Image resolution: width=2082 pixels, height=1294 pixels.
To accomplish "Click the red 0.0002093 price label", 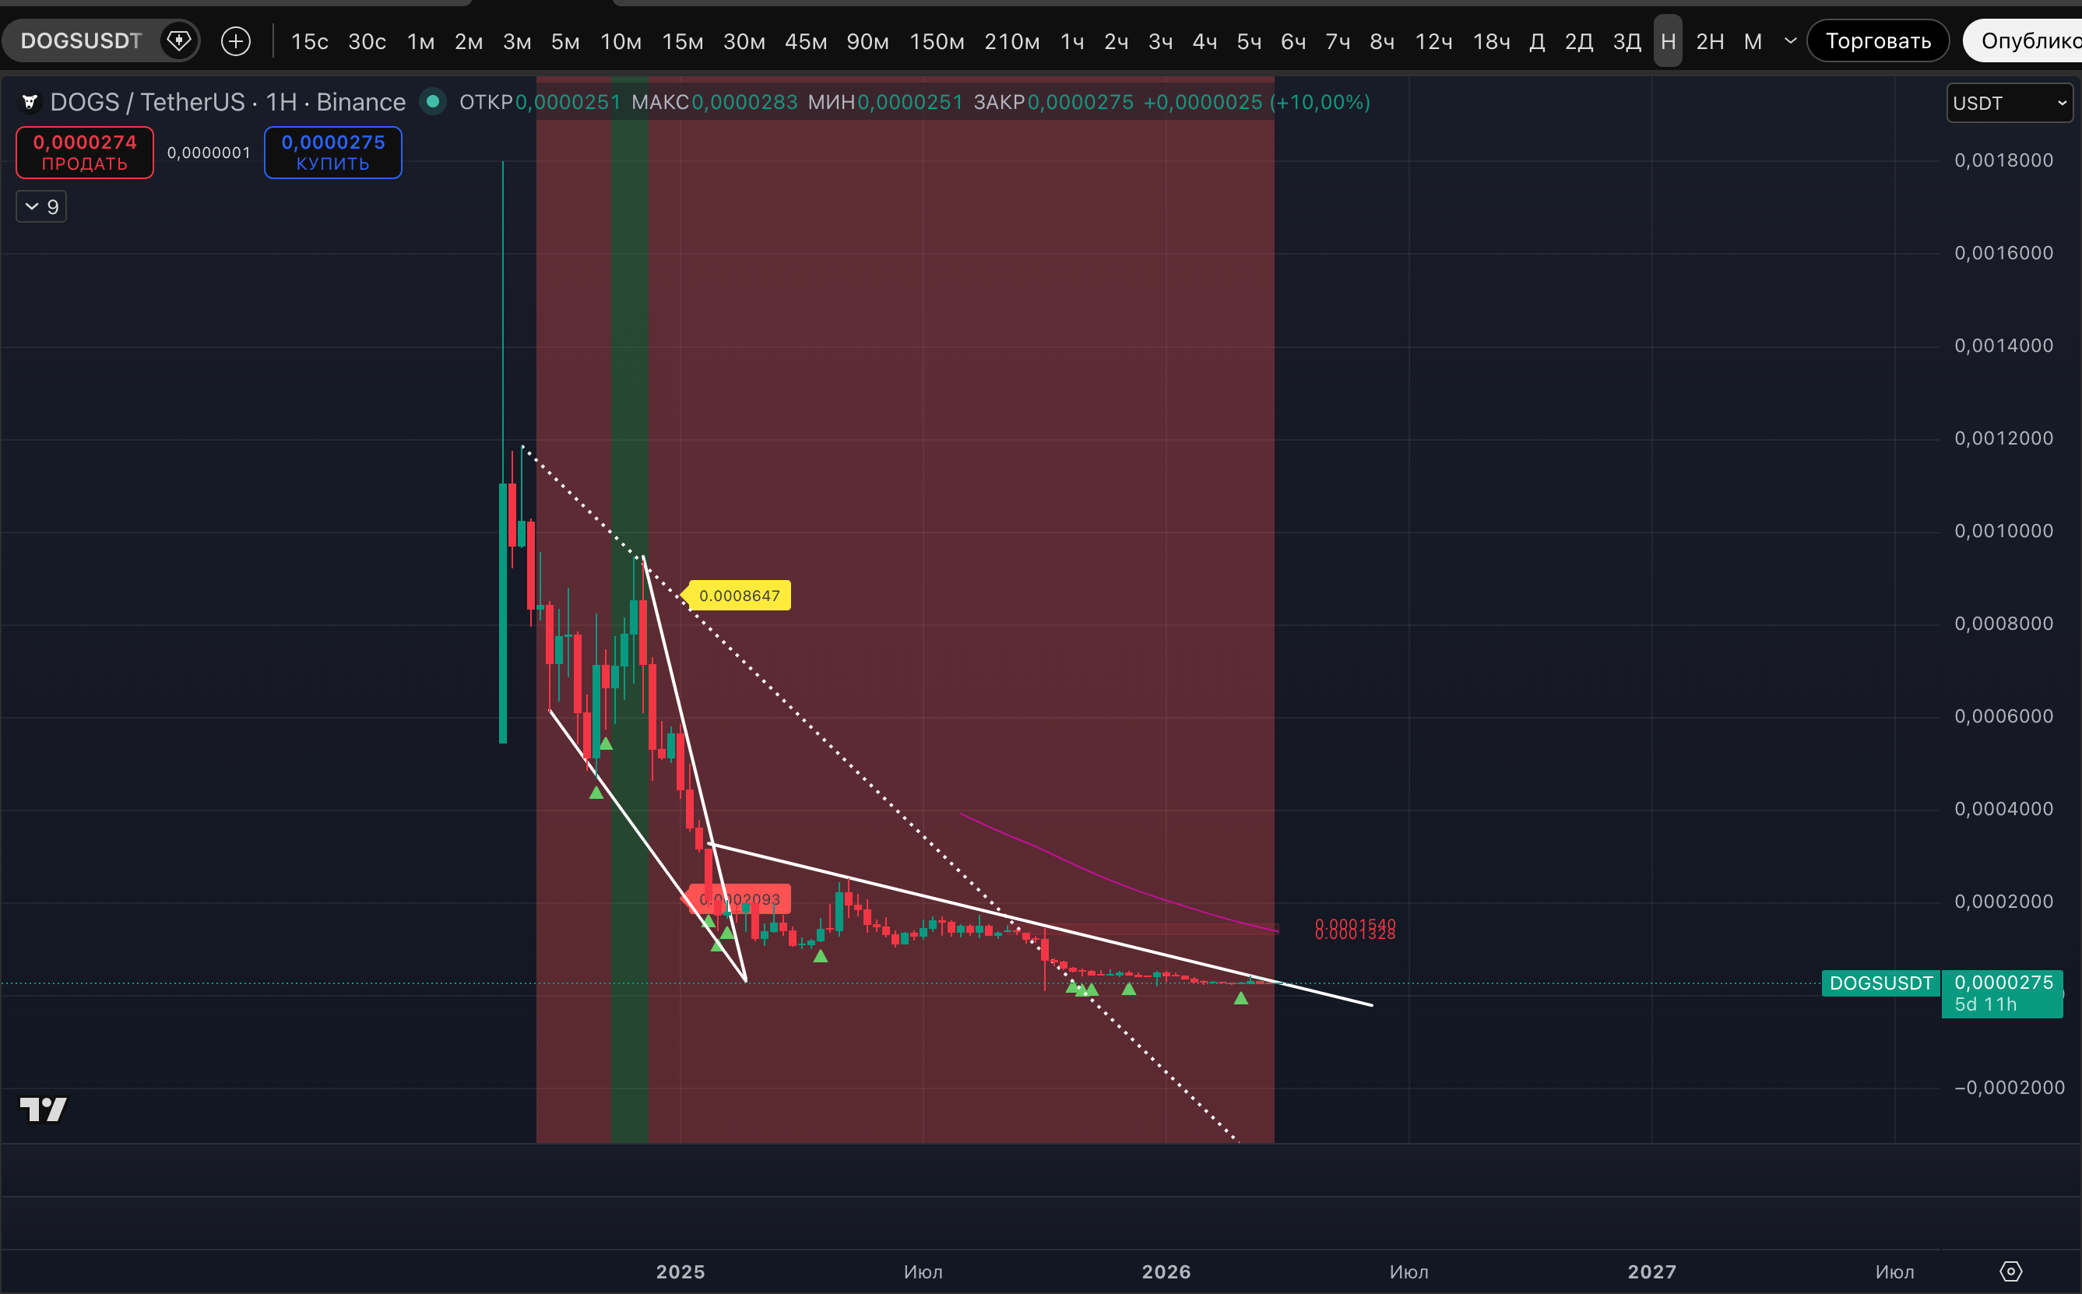I will point(740,898).
